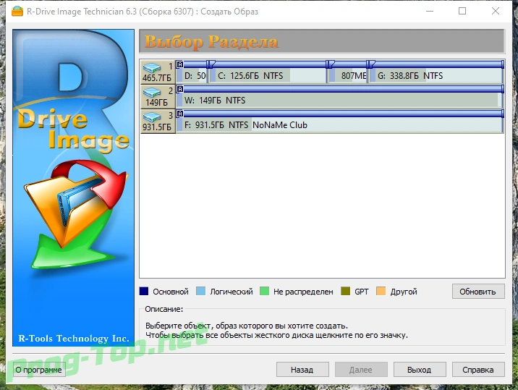
Task: Quit via the Выход button
Action: [x=420, y=370]
